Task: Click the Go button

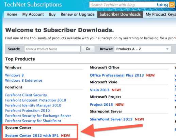Action: pyautogui.click(x=88, y=49)
